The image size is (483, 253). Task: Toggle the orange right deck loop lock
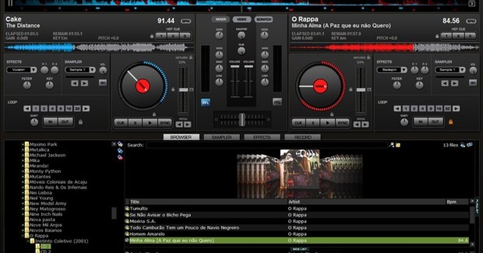point(451,122)
